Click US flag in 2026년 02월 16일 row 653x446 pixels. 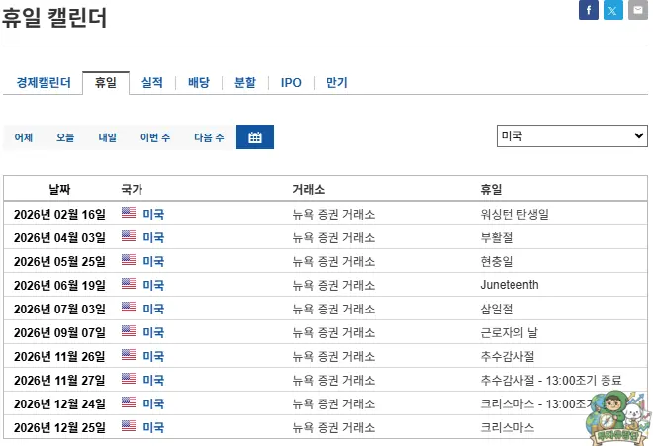tap(129, 213)
